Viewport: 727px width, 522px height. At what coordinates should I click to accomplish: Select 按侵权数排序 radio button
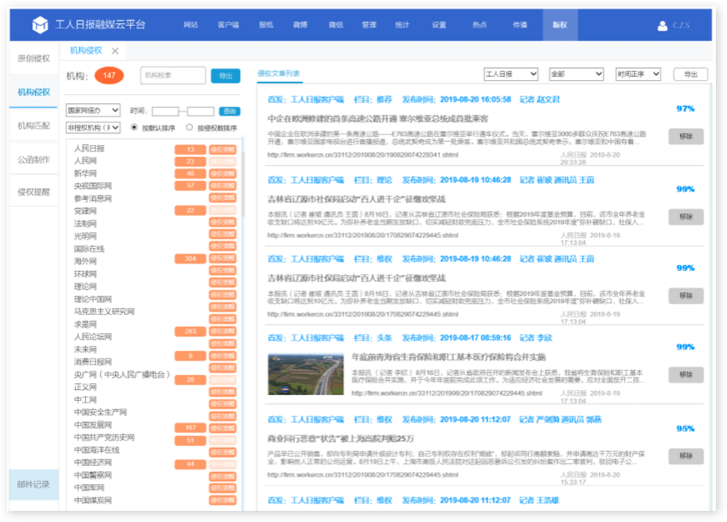pos(189,128)
